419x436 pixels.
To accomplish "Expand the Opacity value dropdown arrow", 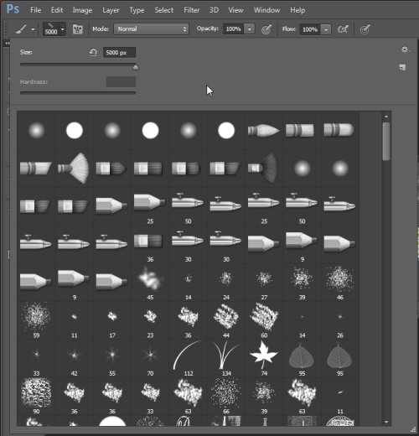I will 250,29.
